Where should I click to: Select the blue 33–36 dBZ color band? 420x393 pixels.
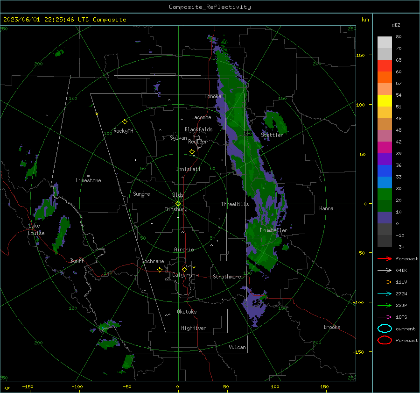[385, 171]
